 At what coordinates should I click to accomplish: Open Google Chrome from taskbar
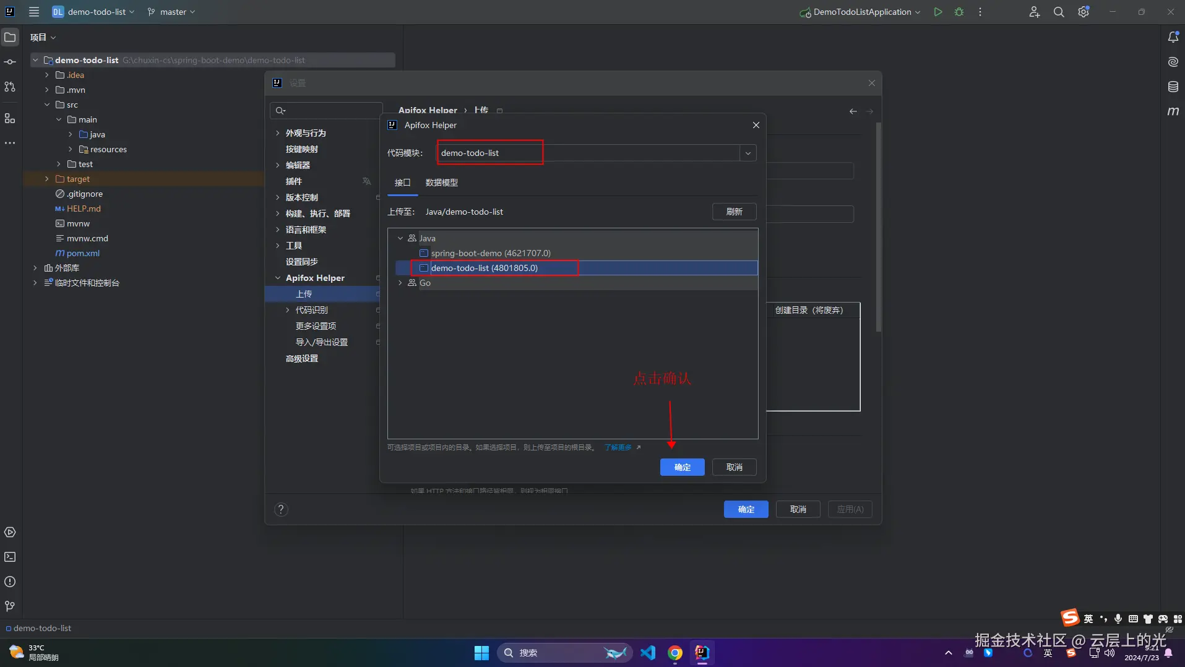675,653
